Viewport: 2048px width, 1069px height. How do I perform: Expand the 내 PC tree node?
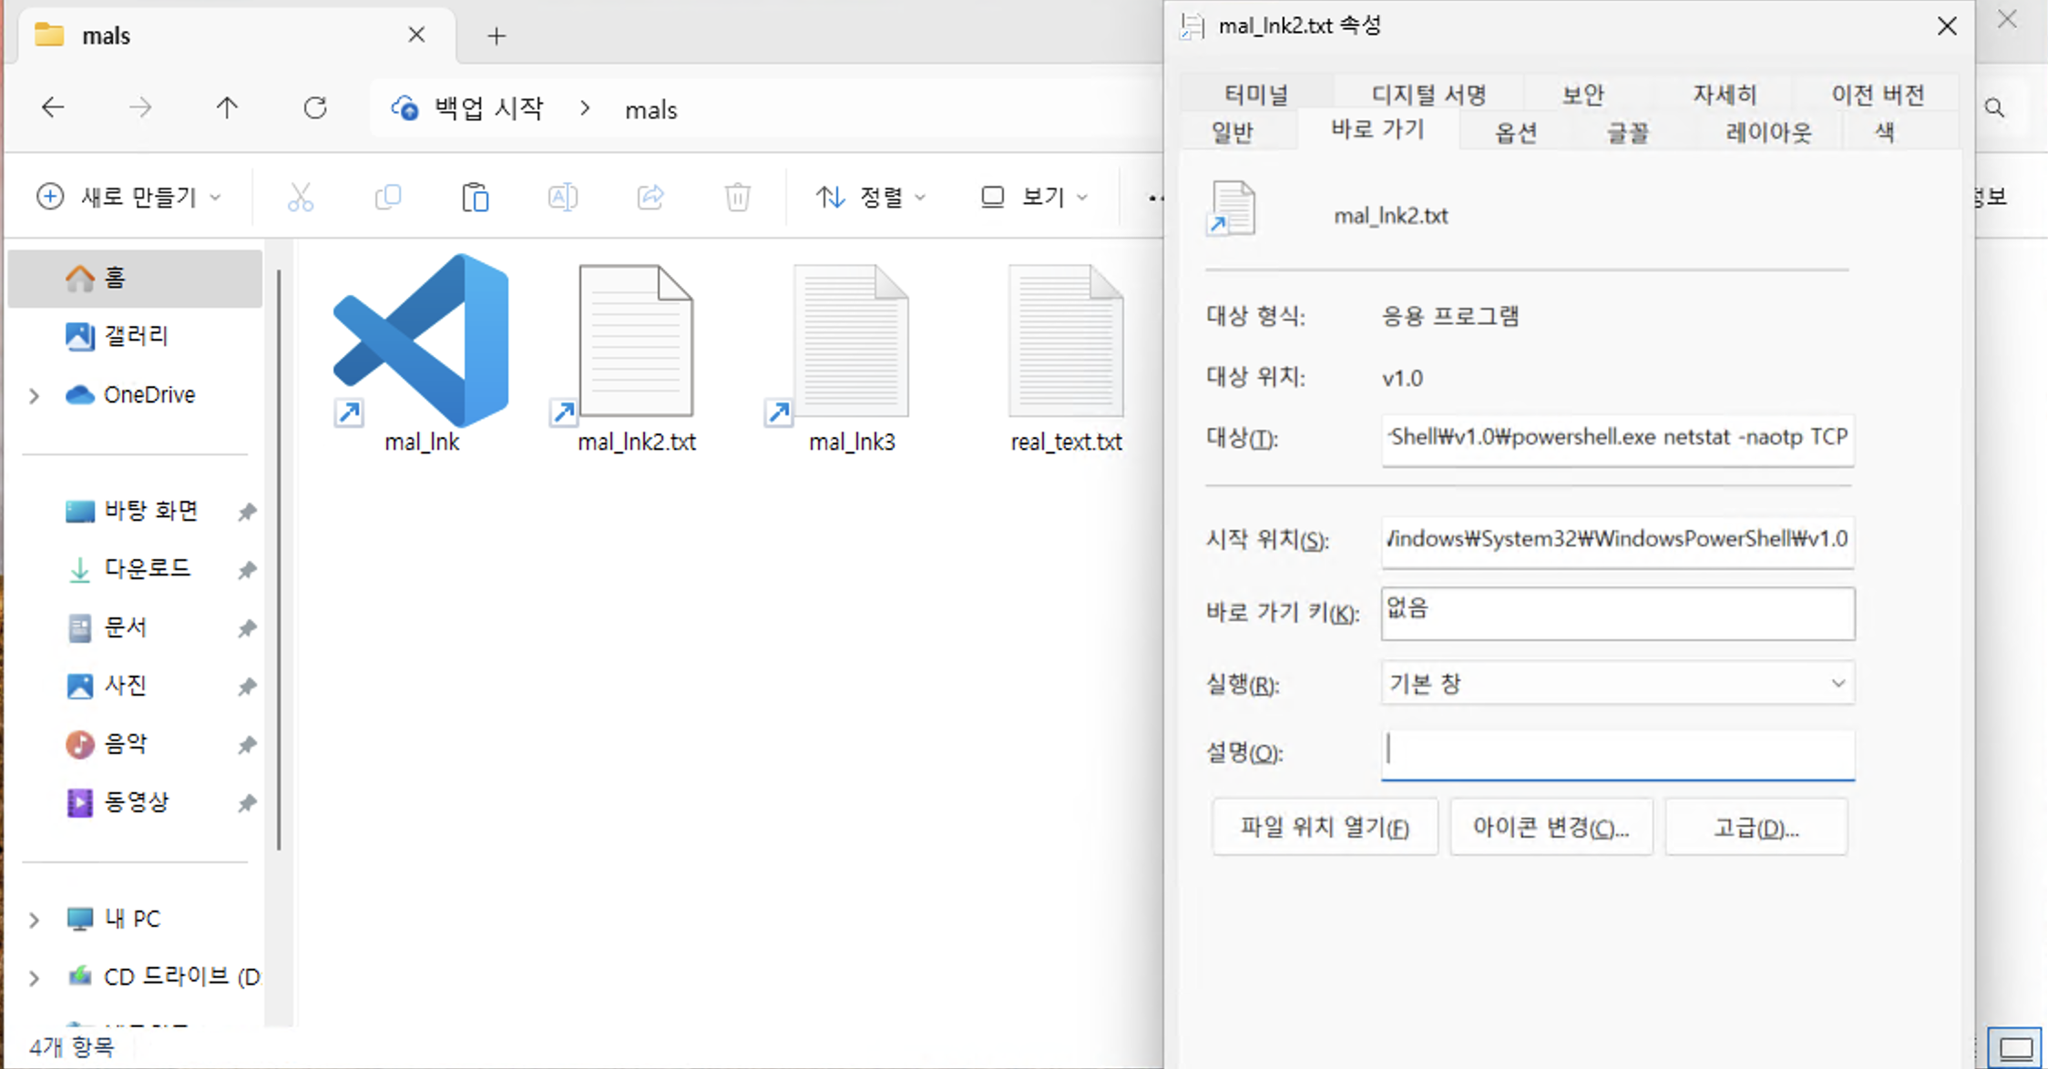[34, 920]
